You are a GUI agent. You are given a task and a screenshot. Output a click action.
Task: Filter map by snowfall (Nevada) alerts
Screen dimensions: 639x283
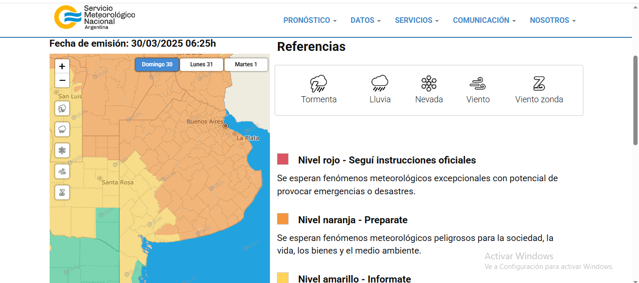[x=62, y=150]
